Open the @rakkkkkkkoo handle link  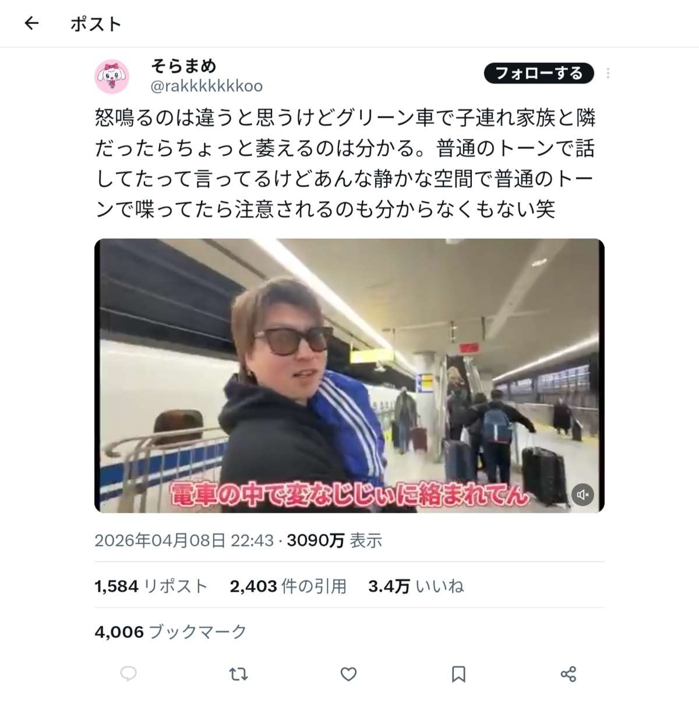[206, 86]
